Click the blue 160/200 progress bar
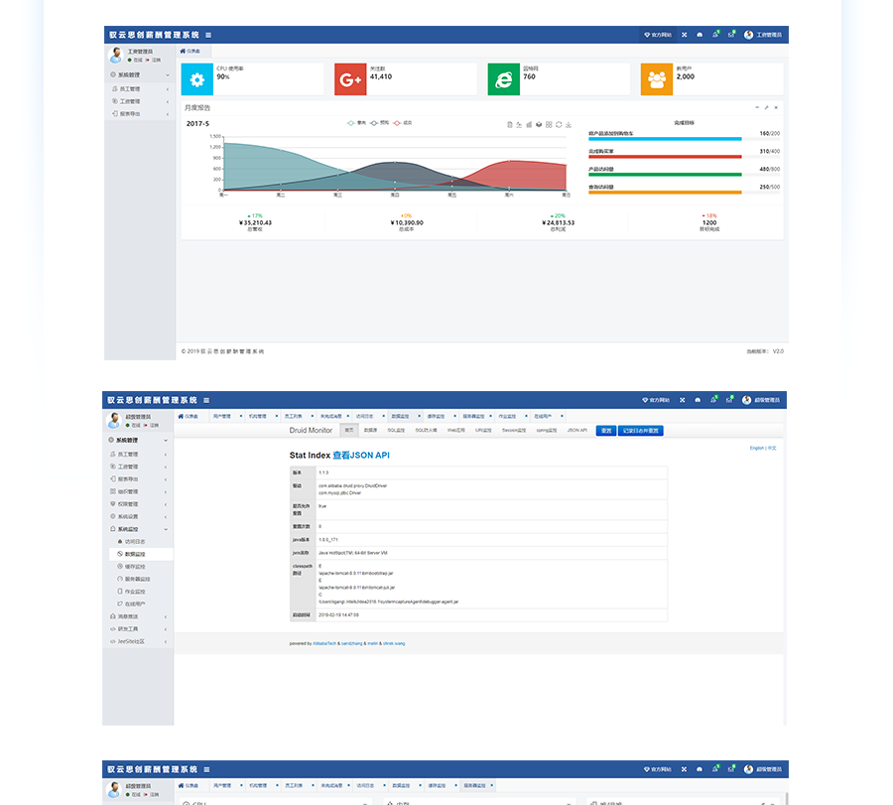The height and width of the screenshot is (805, 893). (665, 138)
